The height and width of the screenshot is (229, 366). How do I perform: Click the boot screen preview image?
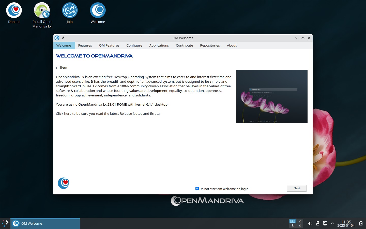(272, 96)
